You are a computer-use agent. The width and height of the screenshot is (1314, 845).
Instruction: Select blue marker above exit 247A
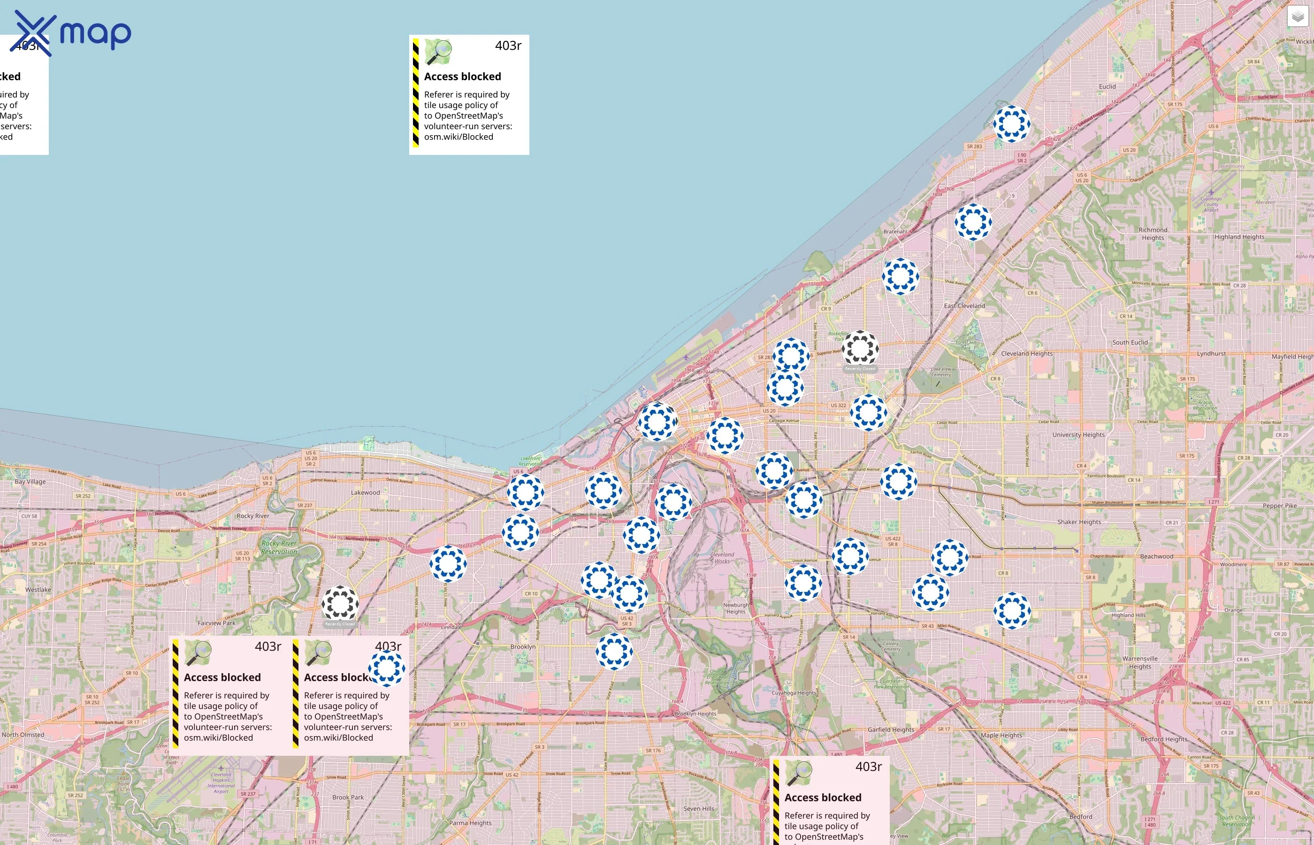coord(641,535)
